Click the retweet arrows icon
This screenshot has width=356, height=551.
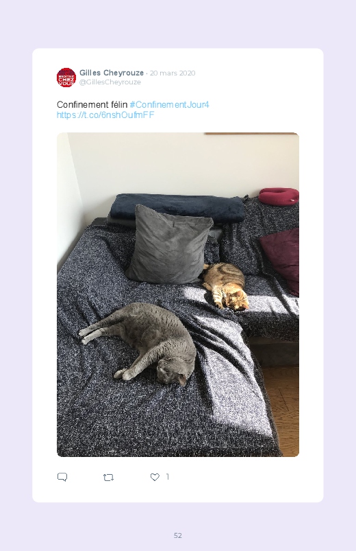click(108, 477)
